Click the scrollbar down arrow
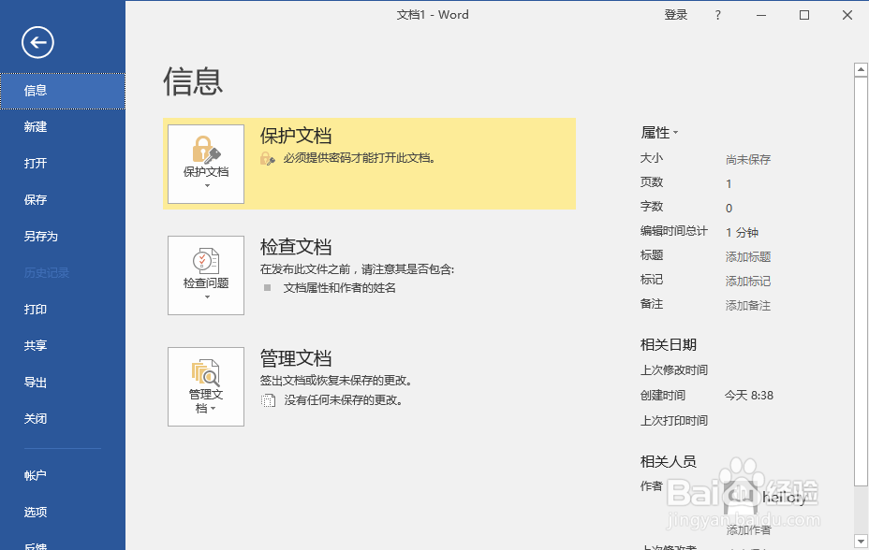Screen dimensions: 869x550 tap(861, 542)
